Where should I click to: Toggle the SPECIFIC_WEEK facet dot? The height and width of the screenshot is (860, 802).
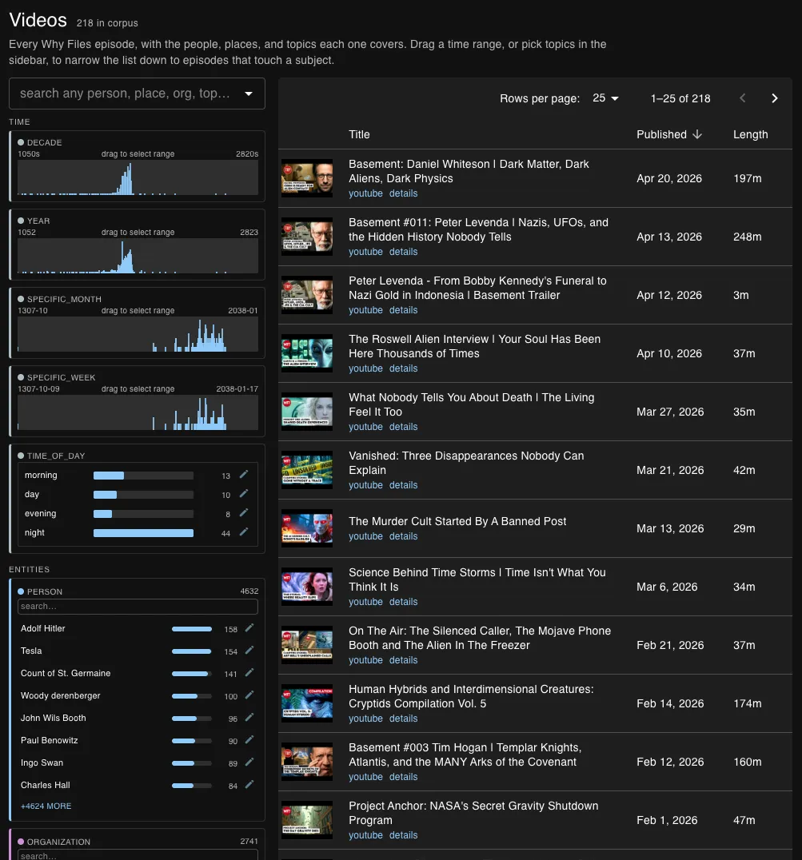[21, 377]
